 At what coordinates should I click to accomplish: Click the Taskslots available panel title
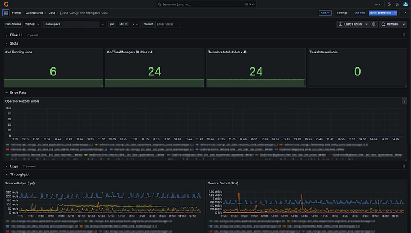[324, 52]
